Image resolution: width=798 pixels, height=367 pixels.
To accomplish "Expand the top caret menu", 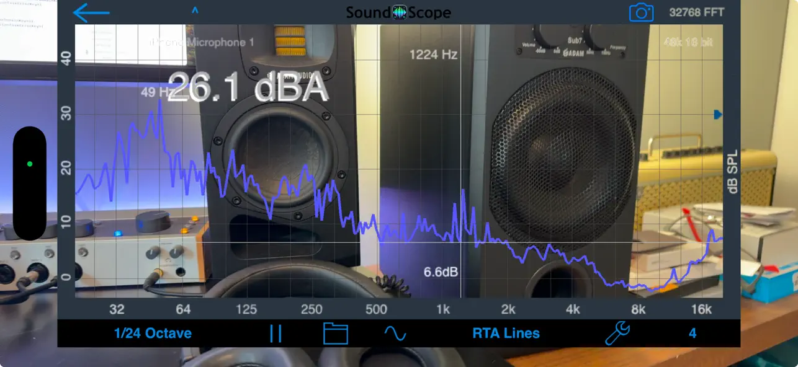I will click(195, 11).
